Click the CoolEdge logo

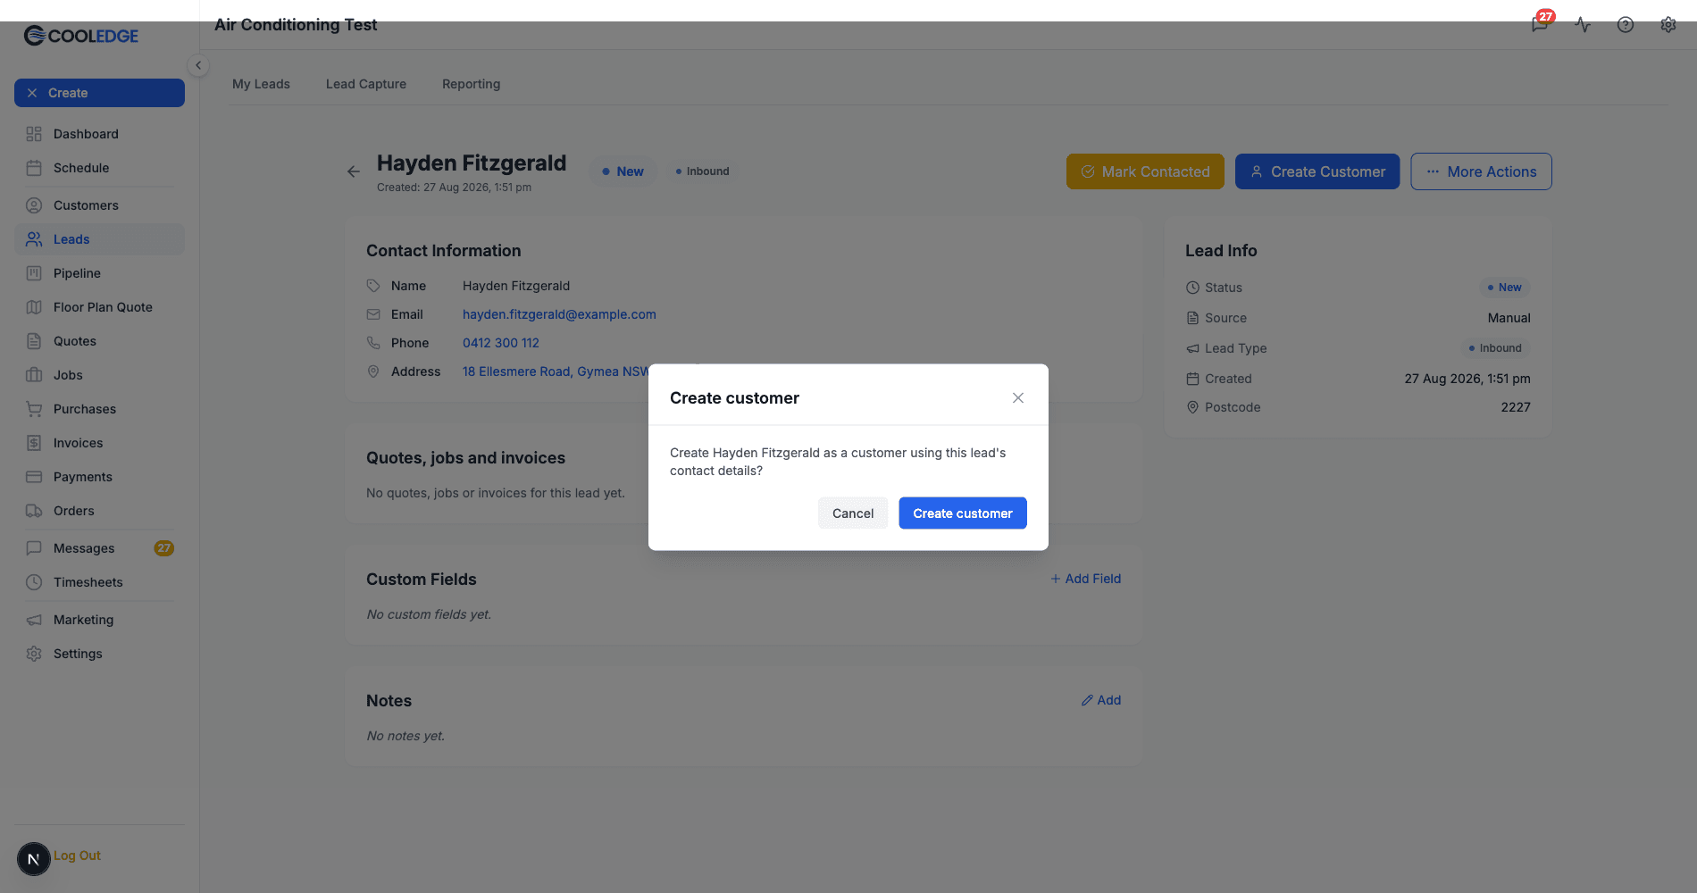click(x=81, y=36)
